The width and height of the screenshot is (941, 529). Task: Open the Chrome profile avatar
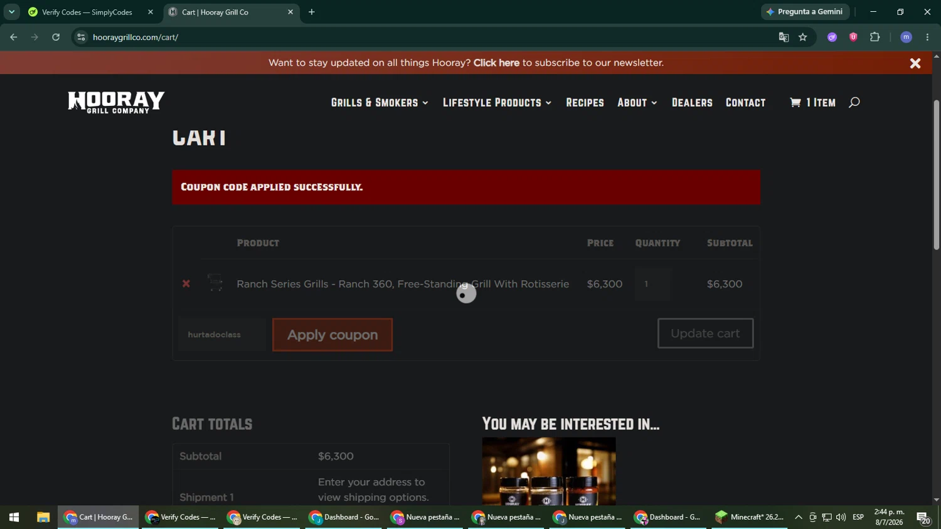(906, 38)
